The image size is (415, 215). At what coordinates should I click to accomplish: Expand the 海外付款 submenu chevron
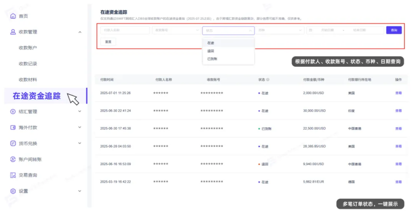[80, 128]
